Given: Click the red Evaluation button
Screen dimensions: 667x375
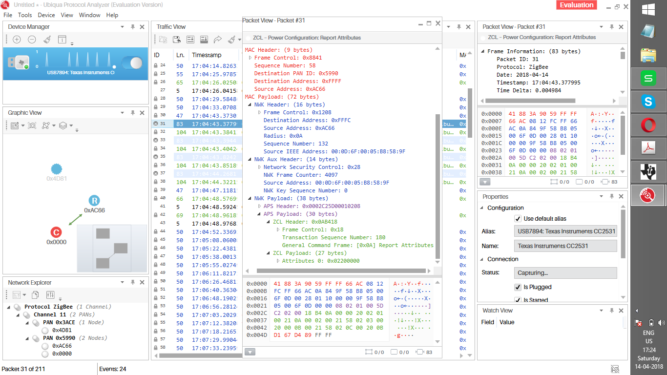Looking at the screenshot, I should click(577, 5).
